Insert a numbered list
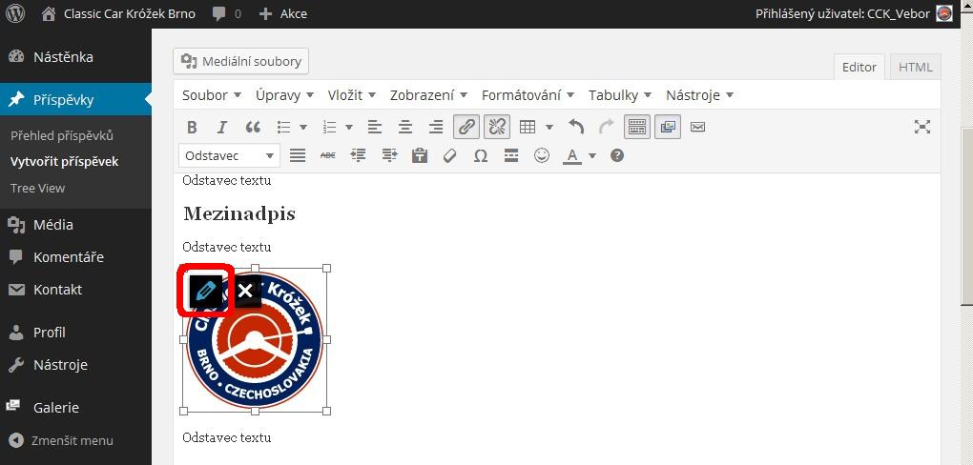This screenshot has width=973, height=465. click(330, 127)
